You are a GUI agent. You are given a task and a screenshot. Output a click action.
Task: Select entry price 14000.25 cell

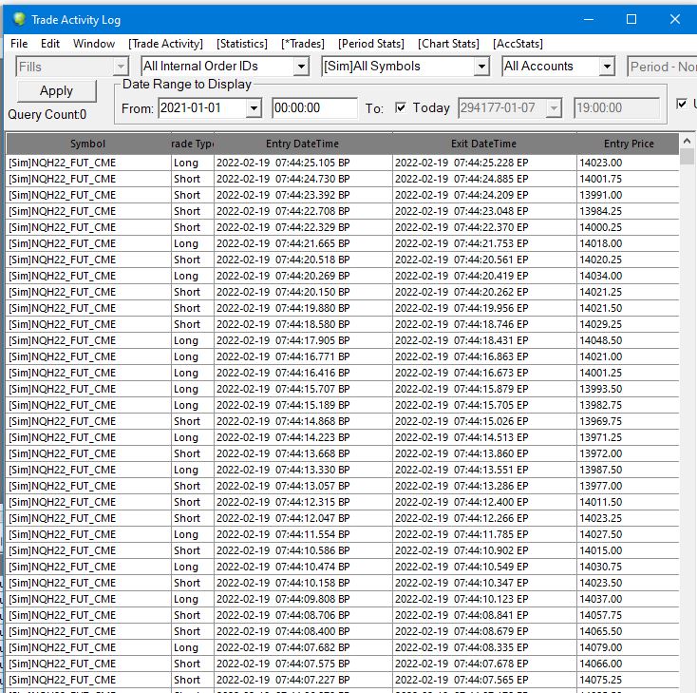click(x=628, y=227)
